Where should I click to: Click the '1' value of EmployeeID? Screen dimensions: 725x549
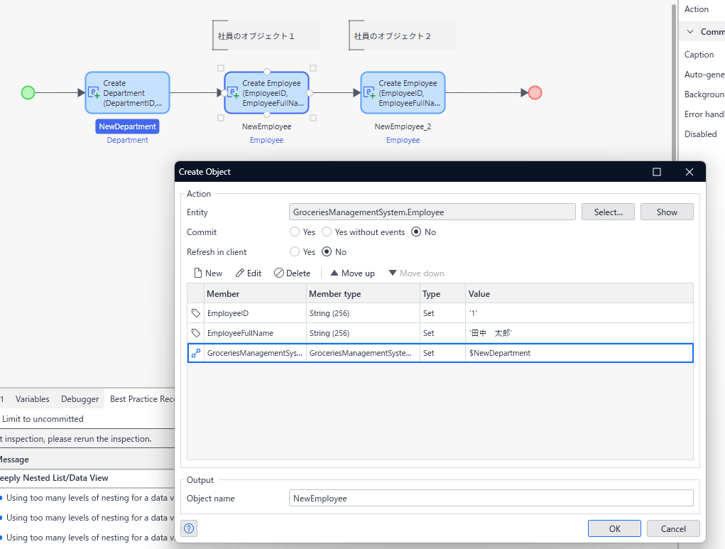(473, 313)
